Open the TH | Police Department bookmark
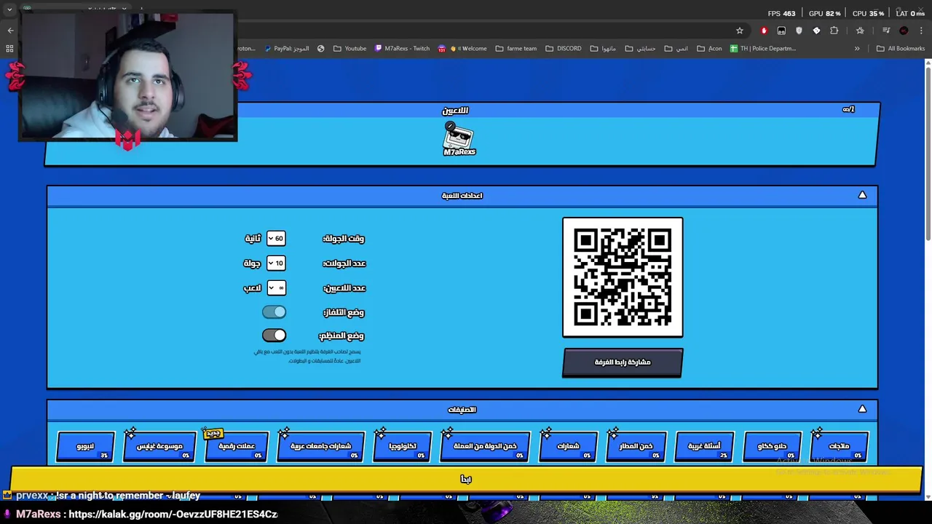Viewport: 932px width, 524px height. point(762,49)
